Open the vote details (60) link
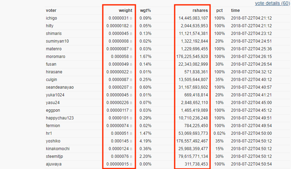 click(272, 3)
